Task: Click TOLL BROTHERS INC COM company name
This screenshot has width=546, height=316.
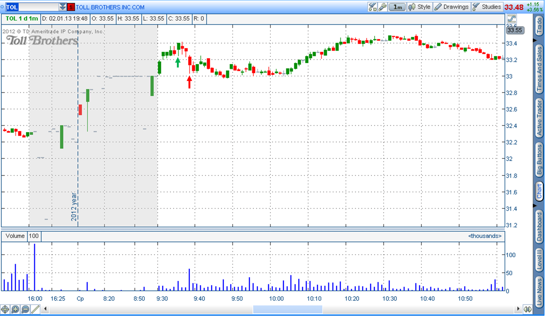Action: [110, 7]
